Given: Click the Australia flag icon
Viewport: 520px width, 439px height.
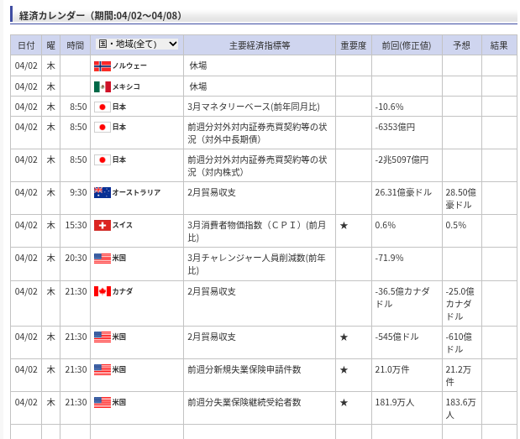Looking at the screenshot, I should 102,192.
